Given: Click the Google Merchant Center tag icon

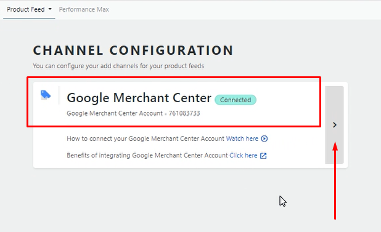Looking at the screenshot, I should 46,95.
